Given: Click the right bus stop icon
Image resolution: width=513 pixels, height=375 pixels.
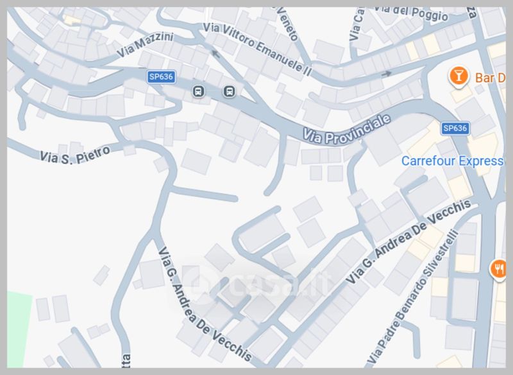Looking at the screenshot, I should coord(230,91).
